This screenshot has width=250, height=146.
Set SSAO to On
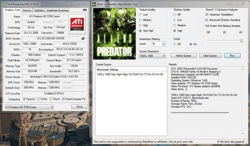[x=191, y=44]
